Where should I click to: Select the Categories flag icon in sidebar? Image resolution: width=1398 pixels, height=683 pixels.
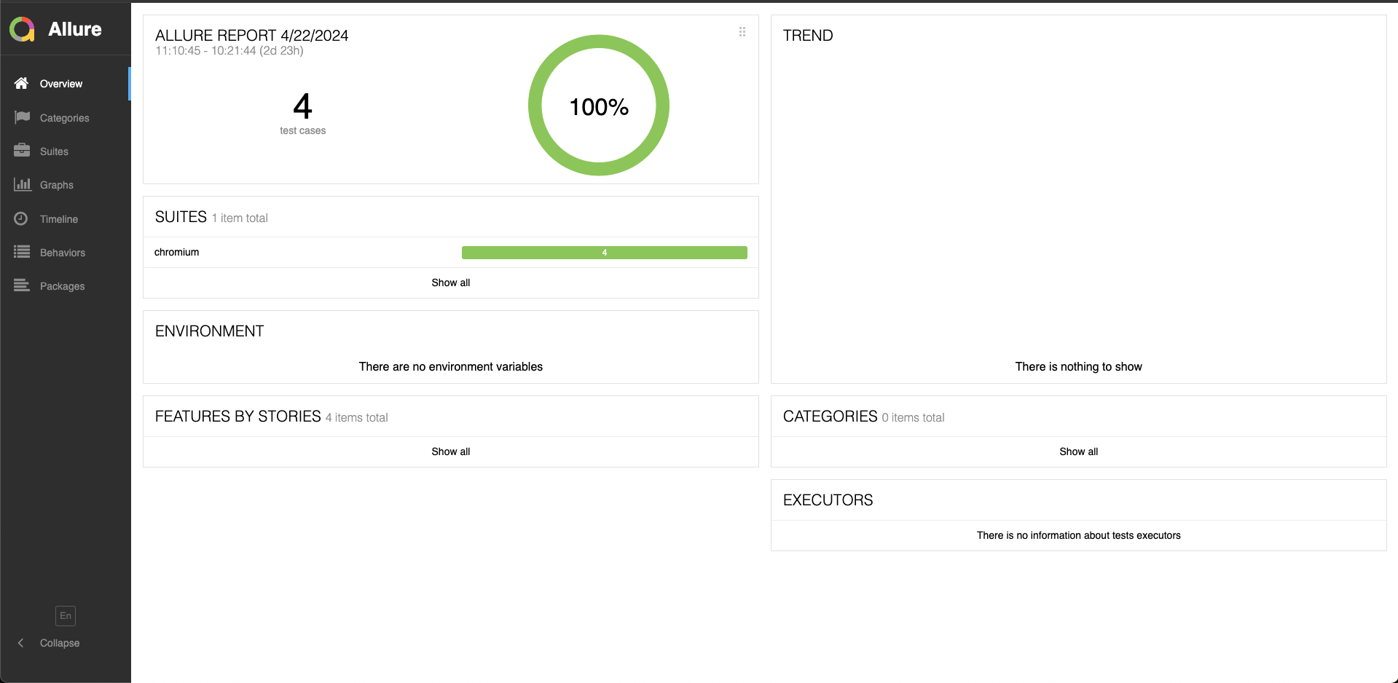(22, 117)
